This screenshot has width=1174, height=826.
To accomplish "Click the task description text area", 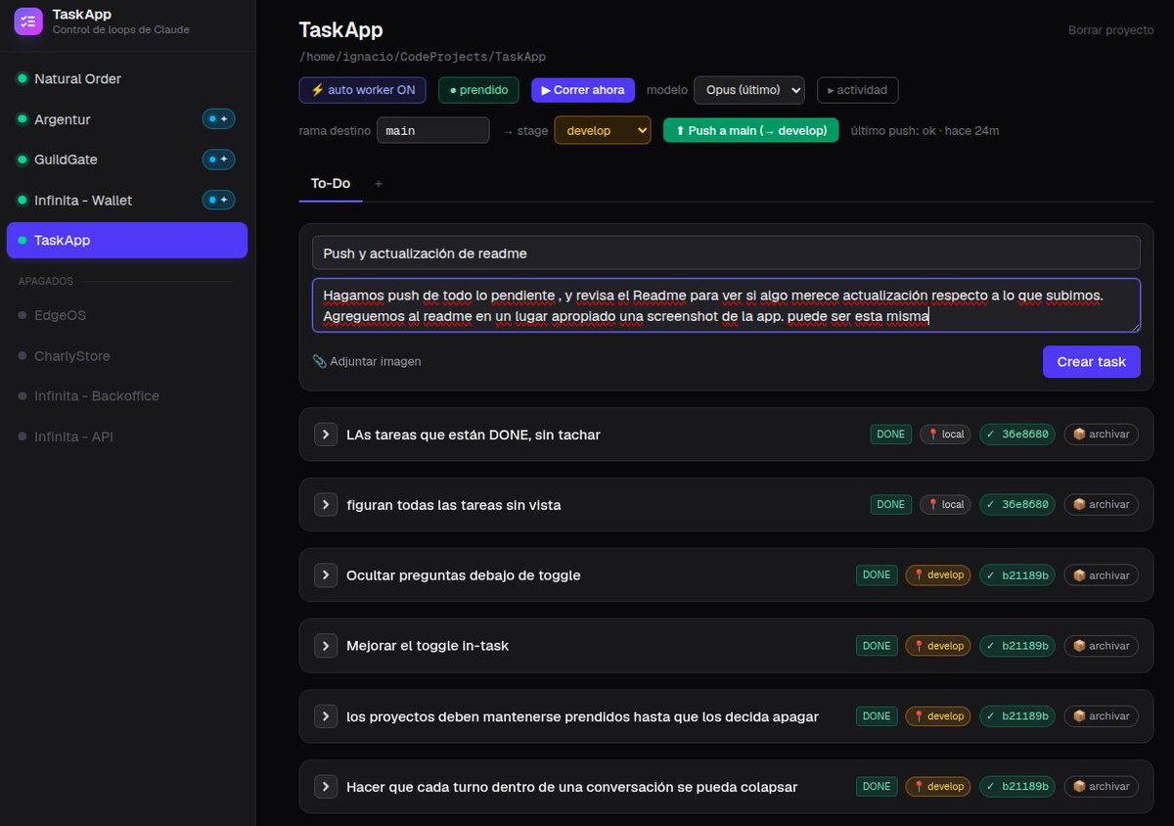I will tap(726, 305).
